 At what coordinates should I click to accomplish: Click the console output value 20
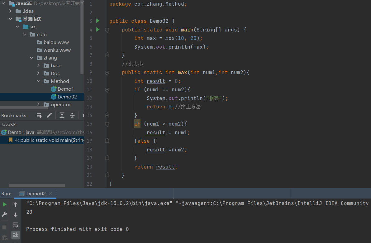[x=29, y=212]
